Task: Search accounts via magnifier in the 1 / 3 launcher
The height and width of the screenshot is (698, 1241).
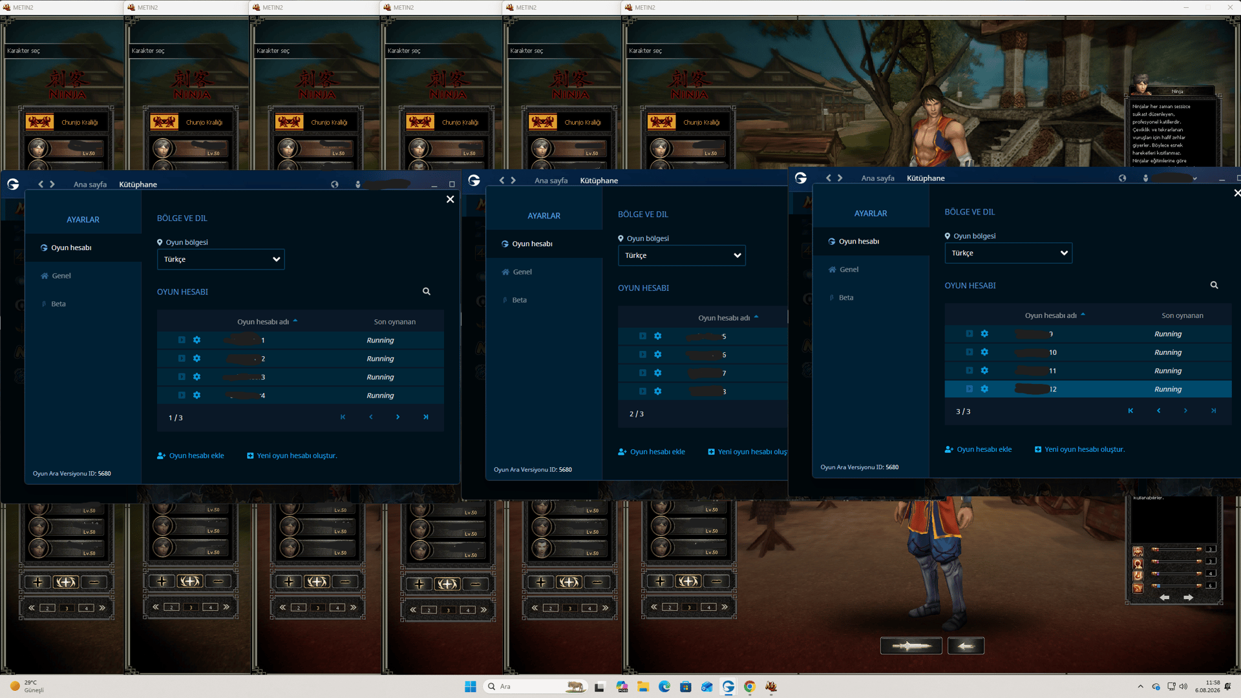Action: point(427,291)
